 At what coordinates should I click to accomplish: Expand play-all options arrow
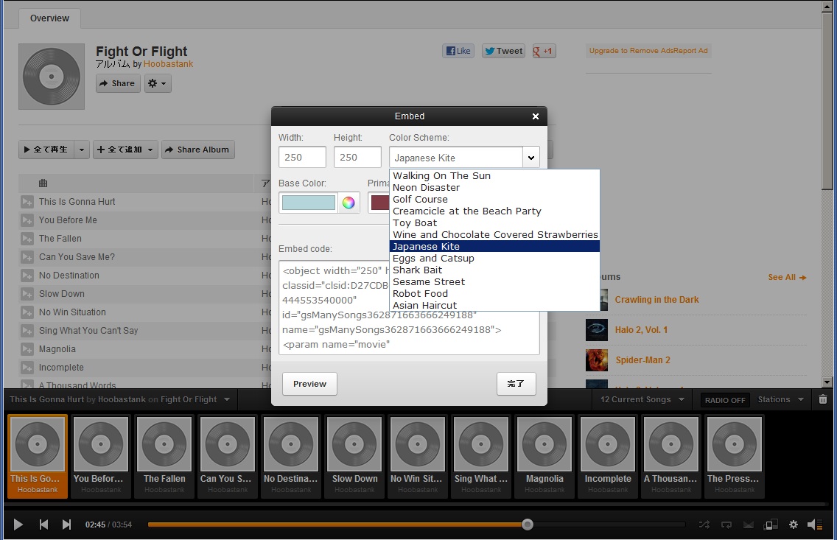click(82, 150)
